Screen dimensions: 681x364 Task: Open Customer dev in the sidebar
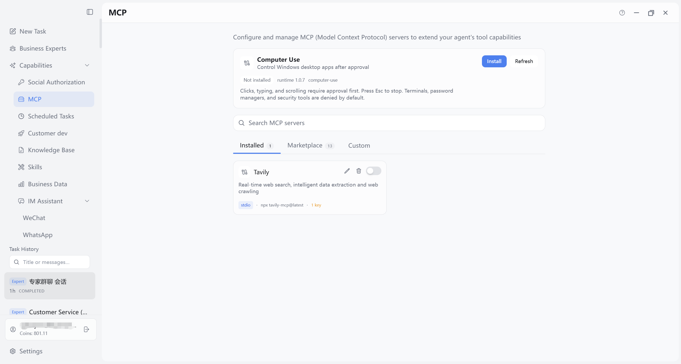54,133
